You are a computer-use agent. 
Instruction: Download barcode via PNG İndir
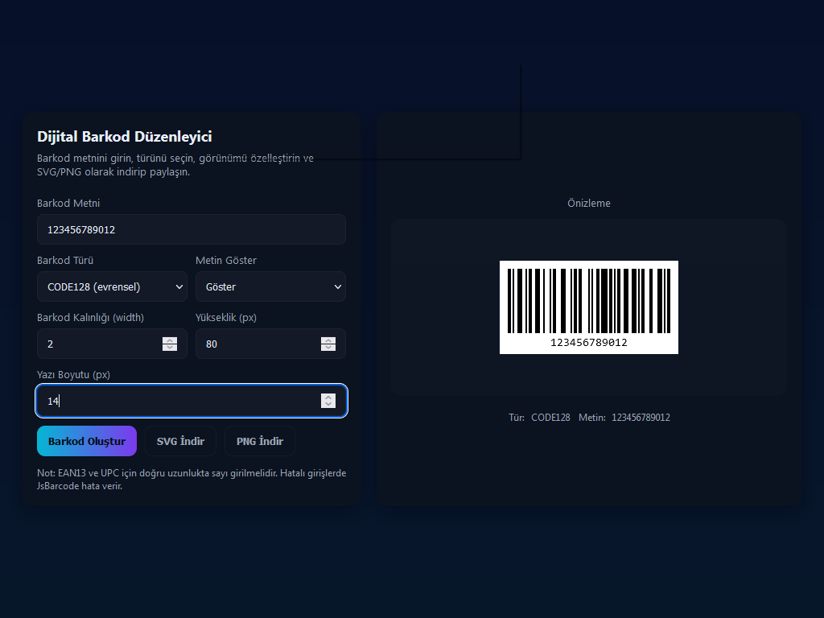click(260, 442)
